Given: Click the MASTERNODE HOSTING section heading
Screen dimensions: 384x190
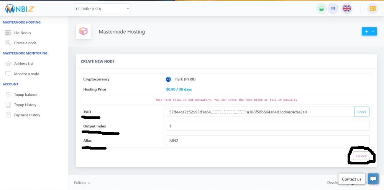Looking at the screenshot, I should pyautogui.click(x=21, y=23).
